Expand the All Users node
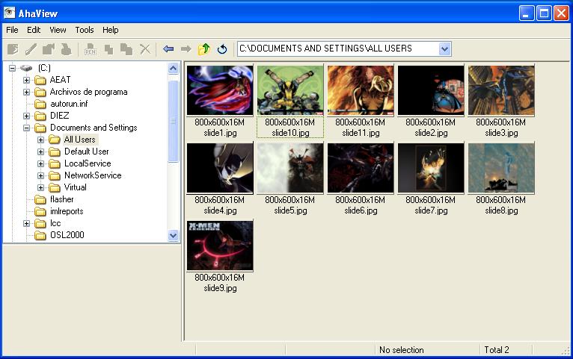Screen dimensions: 573x359 click(40, 140)
